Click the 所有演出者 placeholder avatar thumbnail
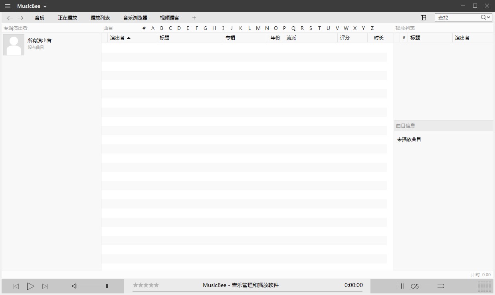Viewport: 495px width, 295px height. [14, 45]
